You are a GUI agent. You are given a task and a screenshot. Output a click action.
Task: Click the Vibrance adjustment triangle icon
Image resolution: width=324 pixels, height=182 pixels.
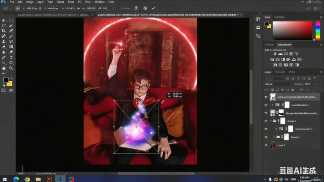coord(297,54)
